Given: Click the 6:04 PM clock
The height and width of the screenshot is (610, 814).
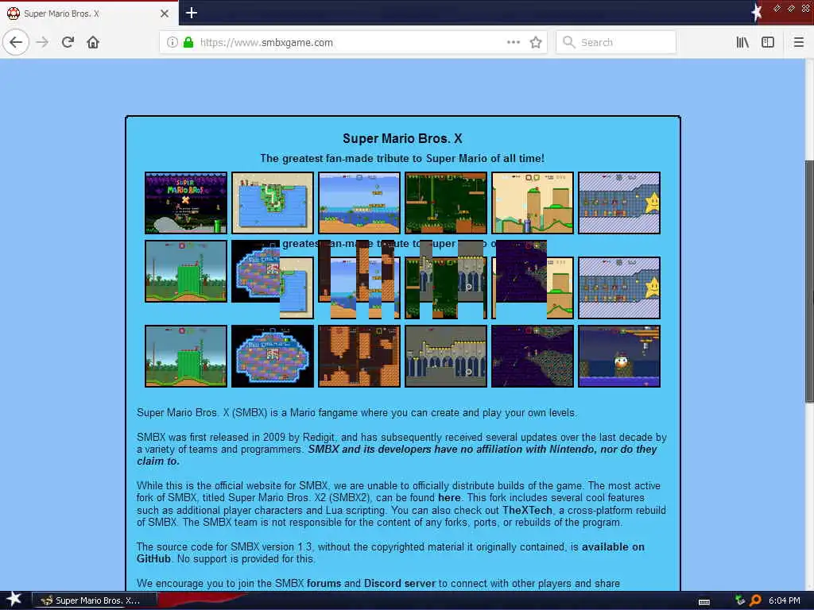Looking at the screenshot, I should point(784,600).
